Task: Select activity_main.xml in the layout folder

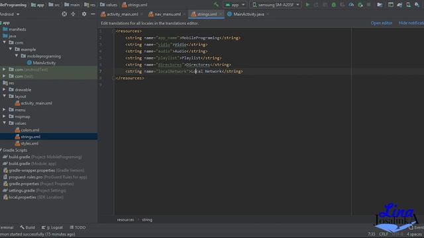Action: 34,103
